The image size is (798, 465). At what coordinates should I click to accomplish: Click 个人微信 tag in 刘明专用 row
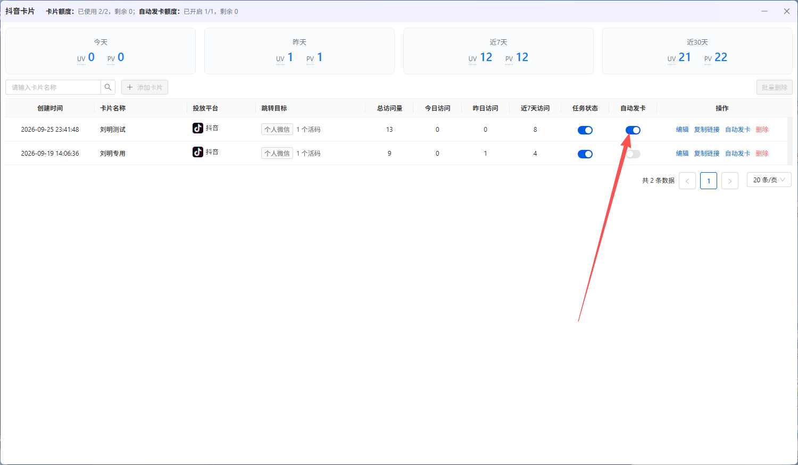coord(277,153)
